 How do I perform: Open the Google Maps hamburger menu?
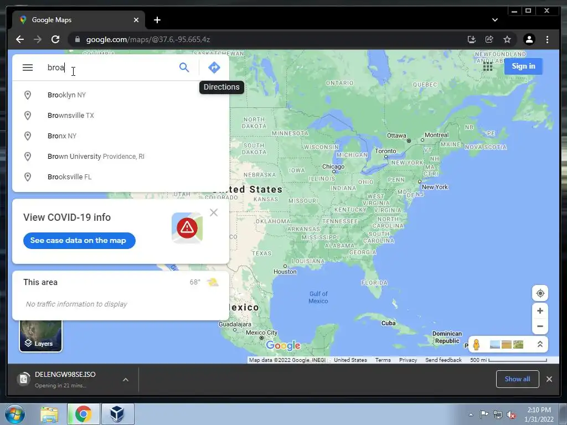point(28,68)
